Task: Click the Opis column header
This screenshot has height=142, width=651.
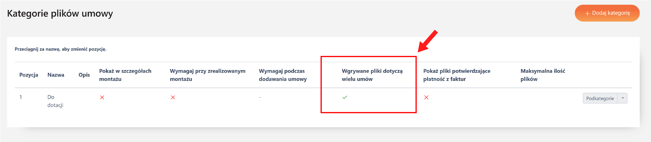Action: (x=84, y=75)
